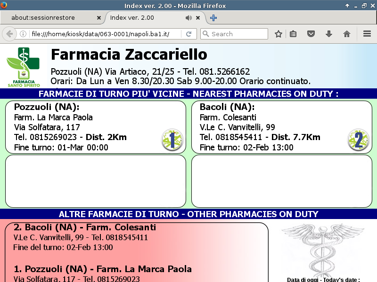This screenshot has height=282, width=377.
Task: Save page to Pocket
Action: [311, 34]
